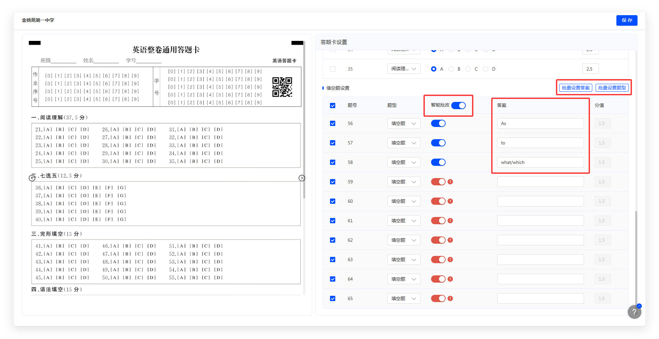This screenshot has height=339, width=659.
Task: Click the answer field containing 'to'
Action: [x=540, y=143]
